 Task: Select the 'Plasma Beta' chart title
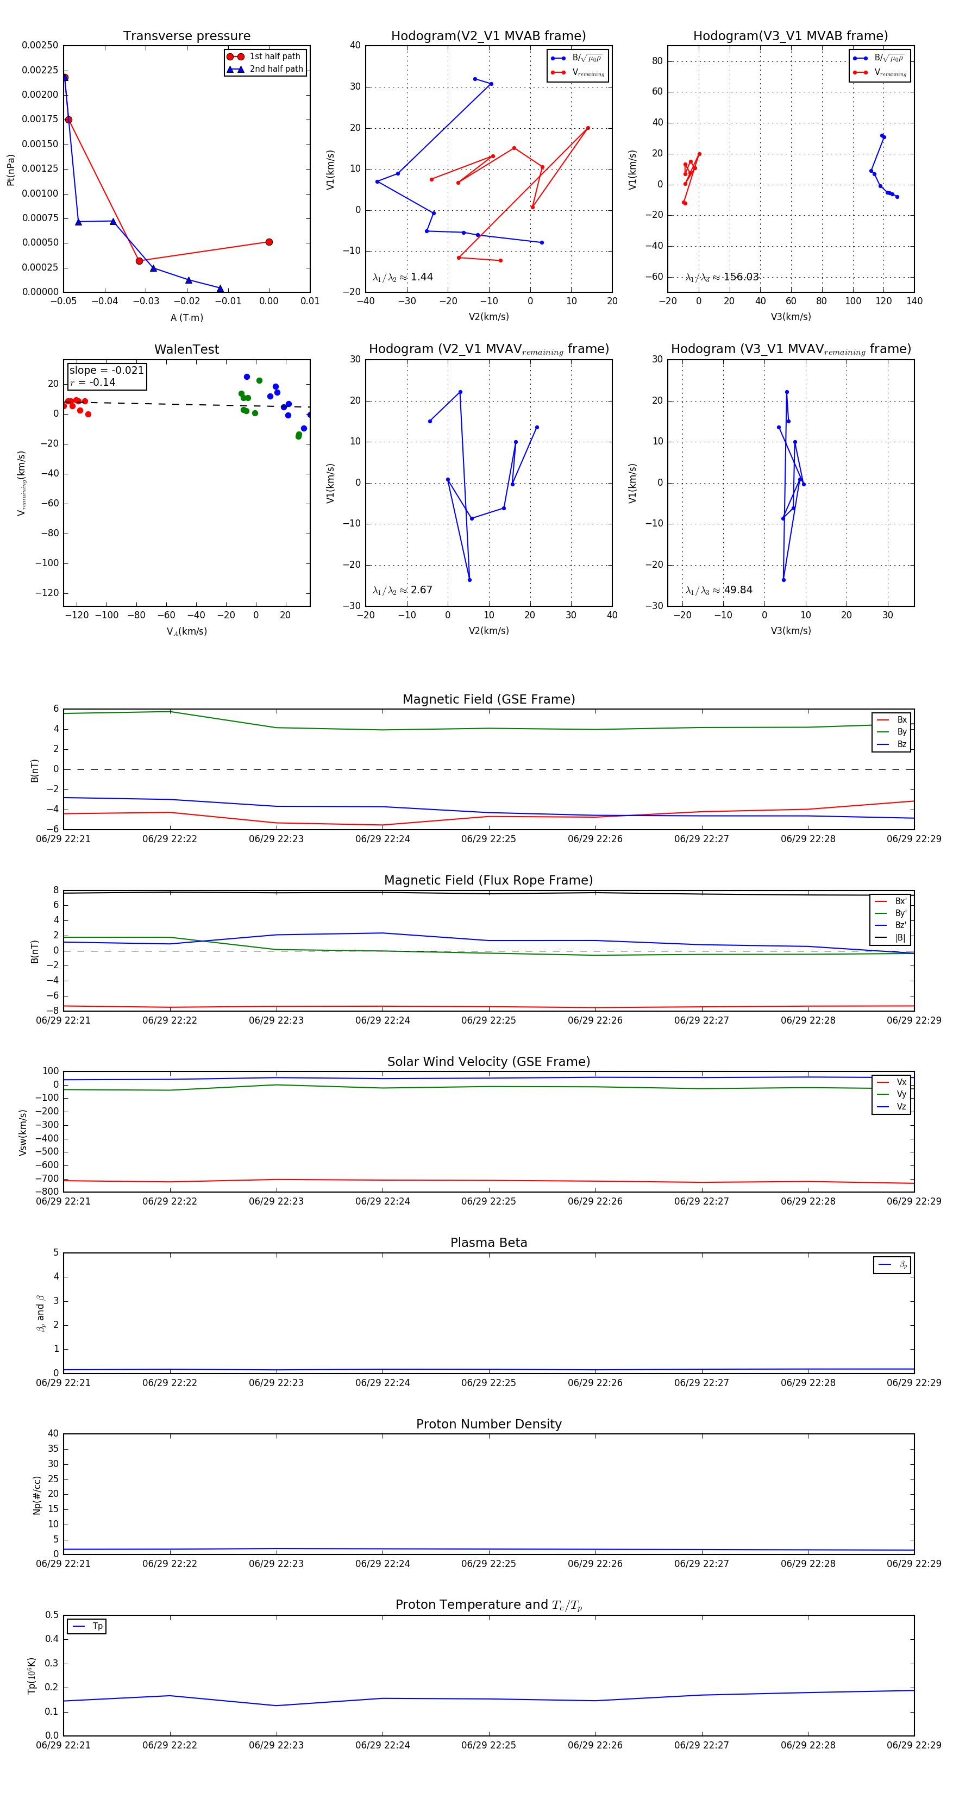(488, 1243)
